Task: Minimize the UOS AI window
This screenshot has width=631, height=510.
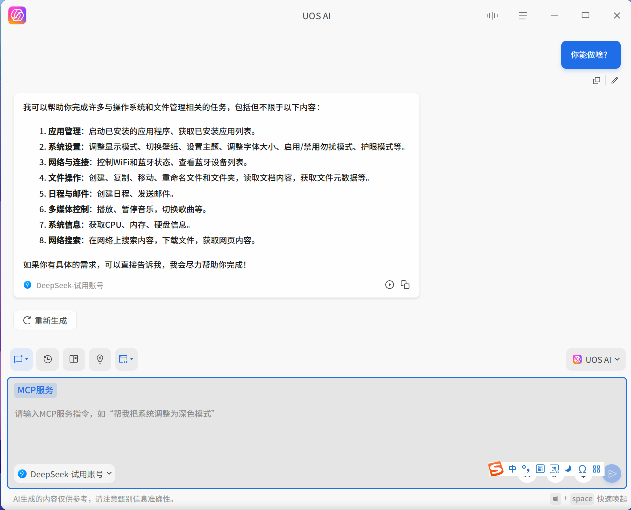Action: coord(554,15)
